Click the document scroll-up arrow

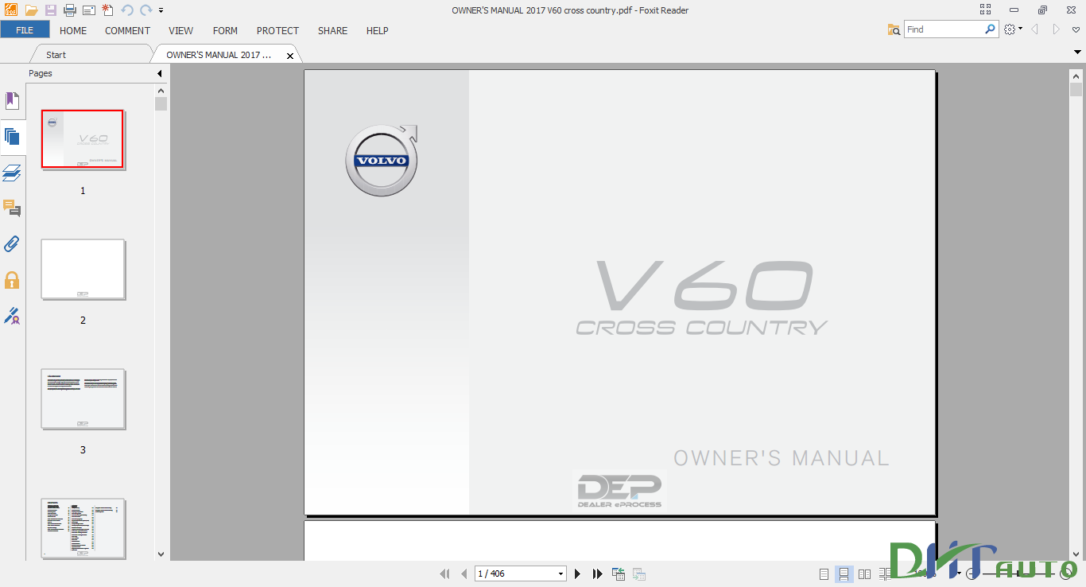[x=1076, y=76]
